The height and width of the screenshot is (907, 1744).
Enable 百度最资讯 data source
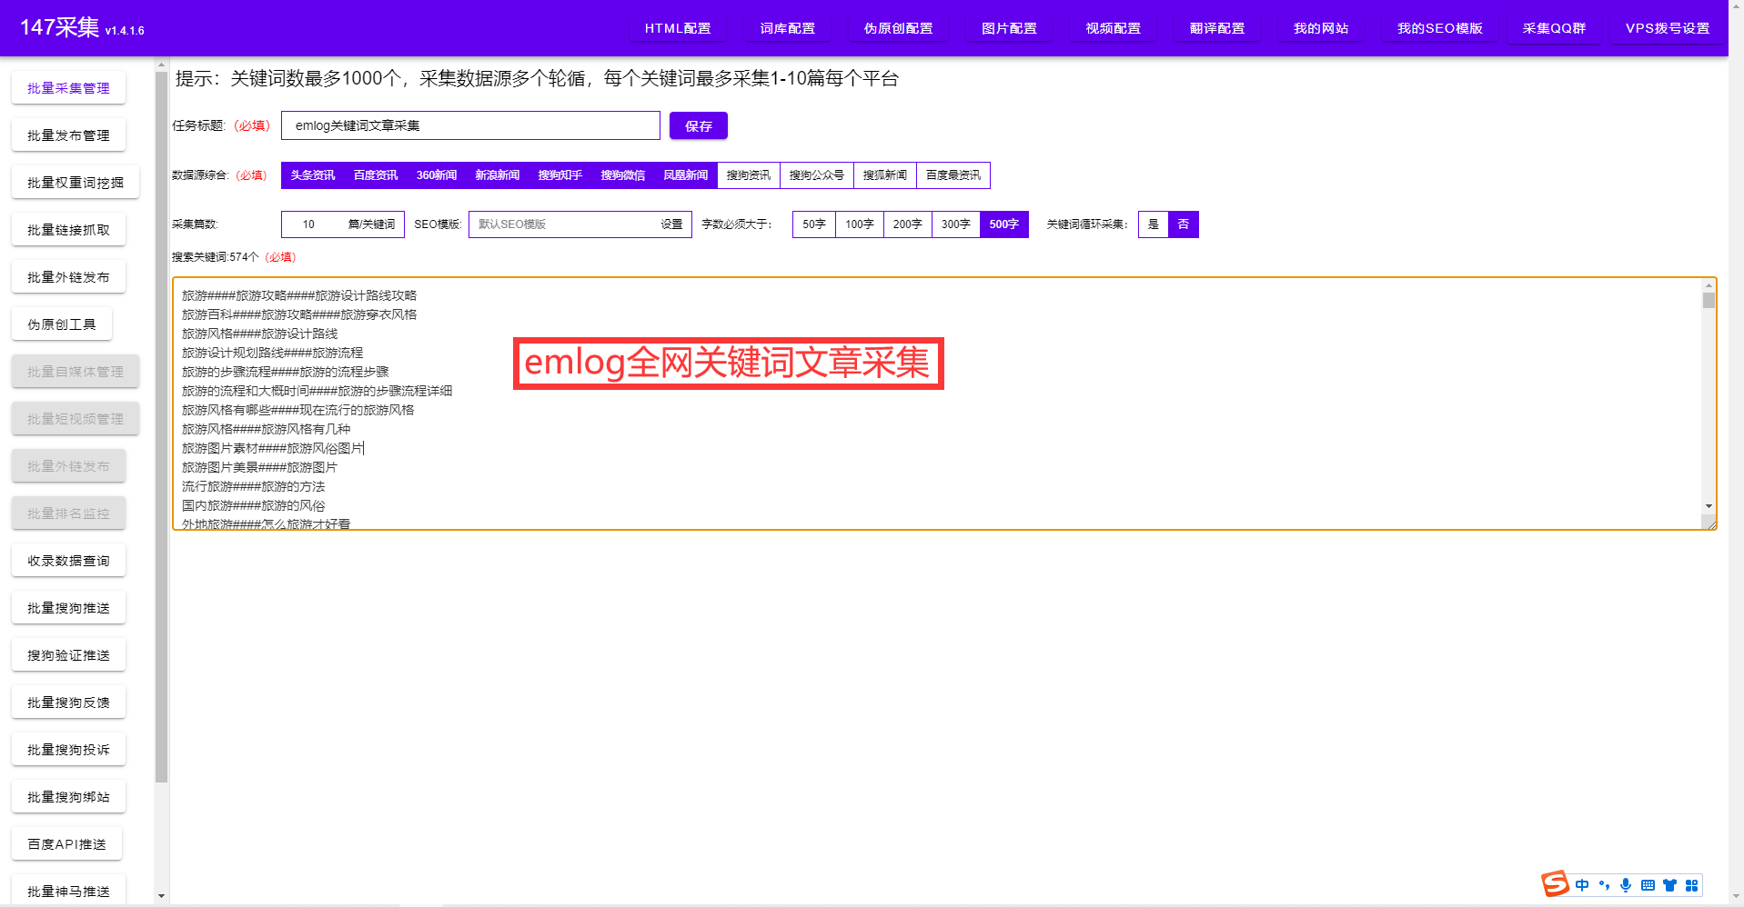point(953,175)
